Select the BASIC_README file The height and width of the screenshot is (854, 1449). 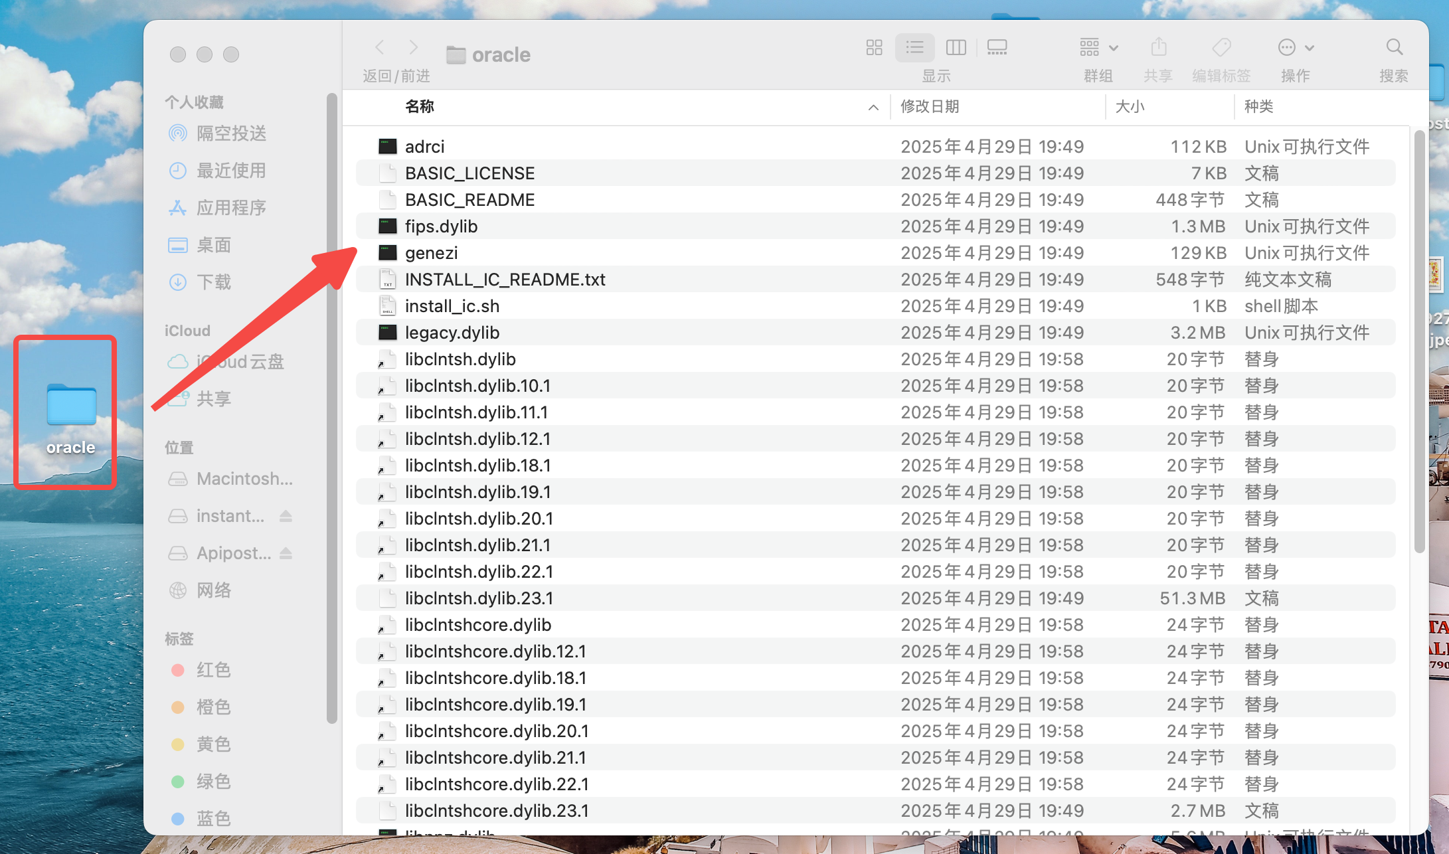(x=875, y=200)
